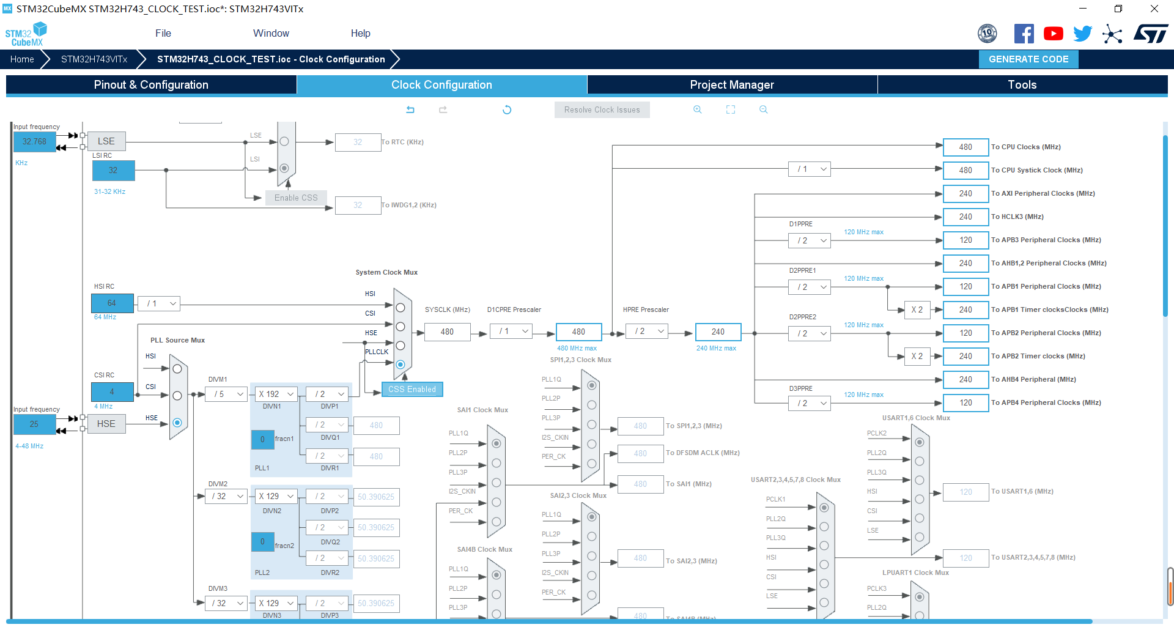Image resolution: width=1174 pixels, height=630 pixels.
Task: Zoom in on the clock diagram
Action: pyautogui.click(x=697, y=109)
